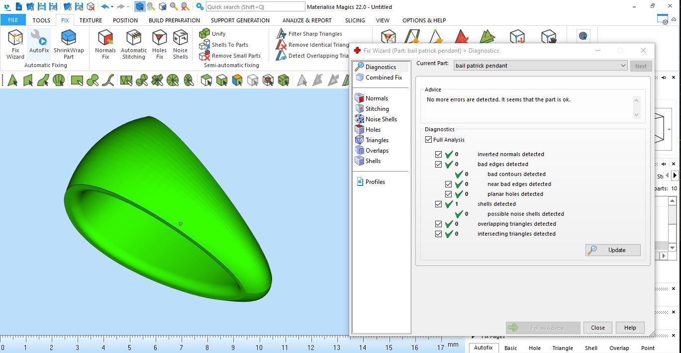The width and height of the screenshot is (681, 353).
Task: Open the Fix Wizard tool in ribbon
Action: click(15, 44)
